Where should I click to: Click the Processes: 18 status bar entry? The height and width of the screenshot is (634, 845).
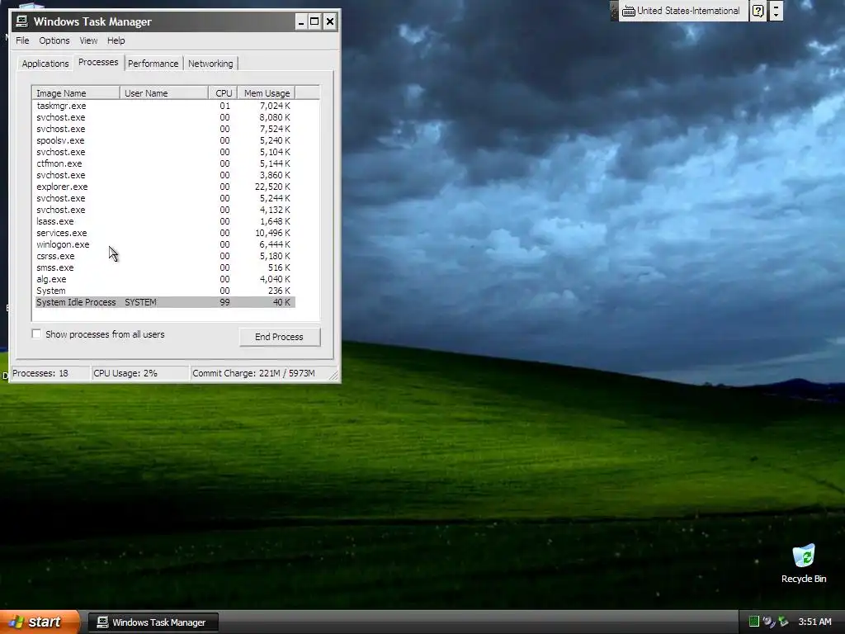coord(50,373)
